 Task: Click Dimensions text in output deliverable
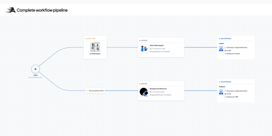tap(237, 48)
